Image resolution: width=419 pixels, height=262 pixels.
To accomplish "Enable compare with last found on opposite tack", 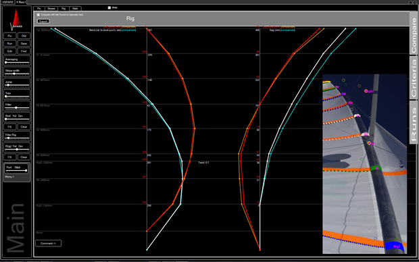I will tap(39, 15).
